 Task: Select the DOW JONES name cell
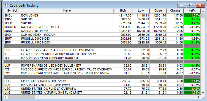(67, 15)
